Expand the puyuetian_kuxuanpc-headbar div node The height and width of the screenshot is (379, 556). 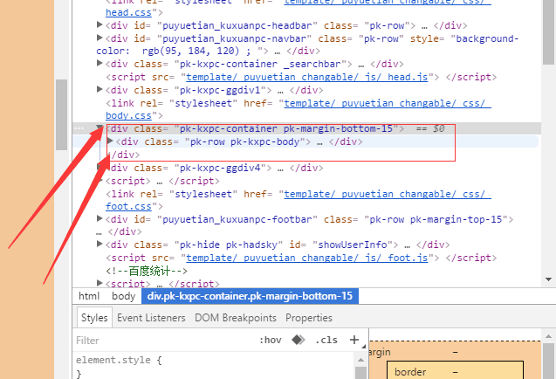(100, 24)
